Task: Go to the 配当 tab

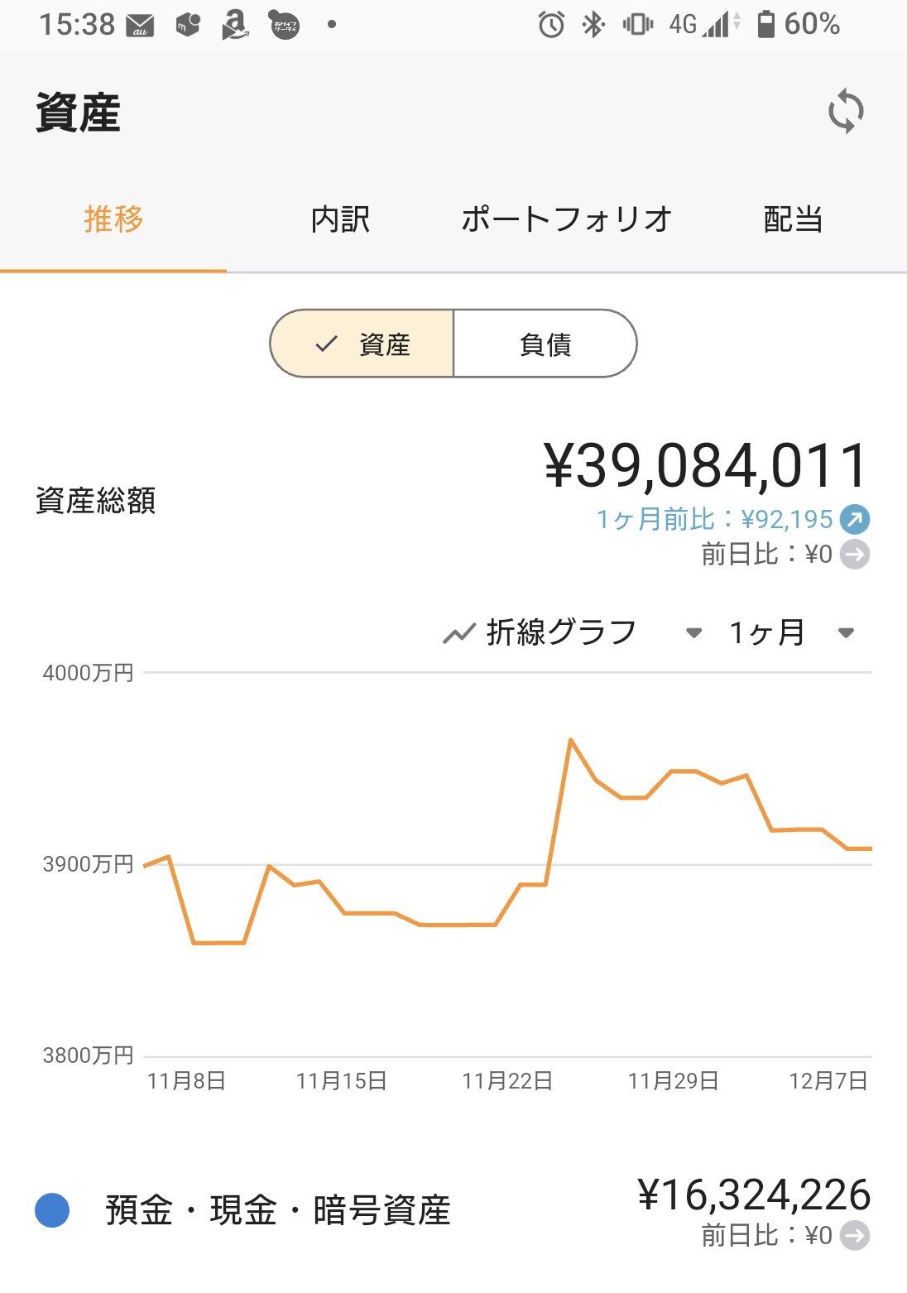Action: (x=793, y=219)
